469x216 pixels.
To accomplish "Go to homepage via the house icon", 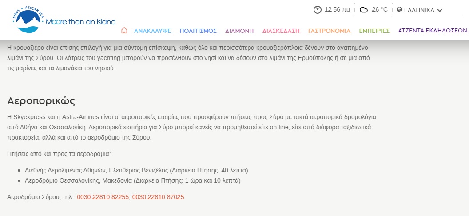I will [124, 31].
